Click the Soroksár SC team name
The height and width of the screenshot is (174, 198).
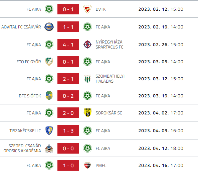pyautogui.click(x=109, y=113)
